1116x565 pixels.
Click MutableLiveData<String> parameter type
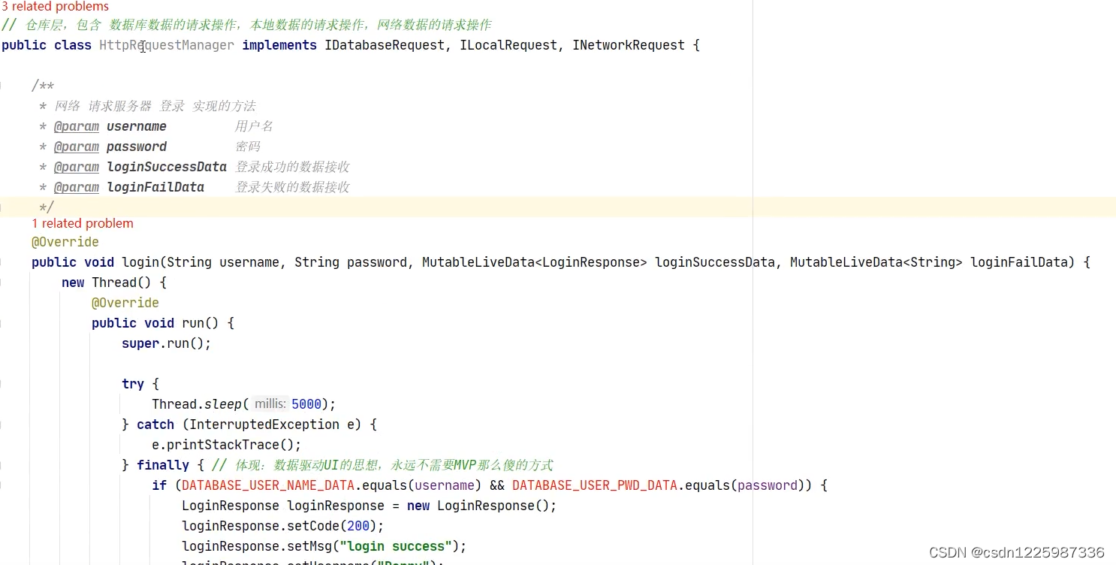click(x=876, y=262)
